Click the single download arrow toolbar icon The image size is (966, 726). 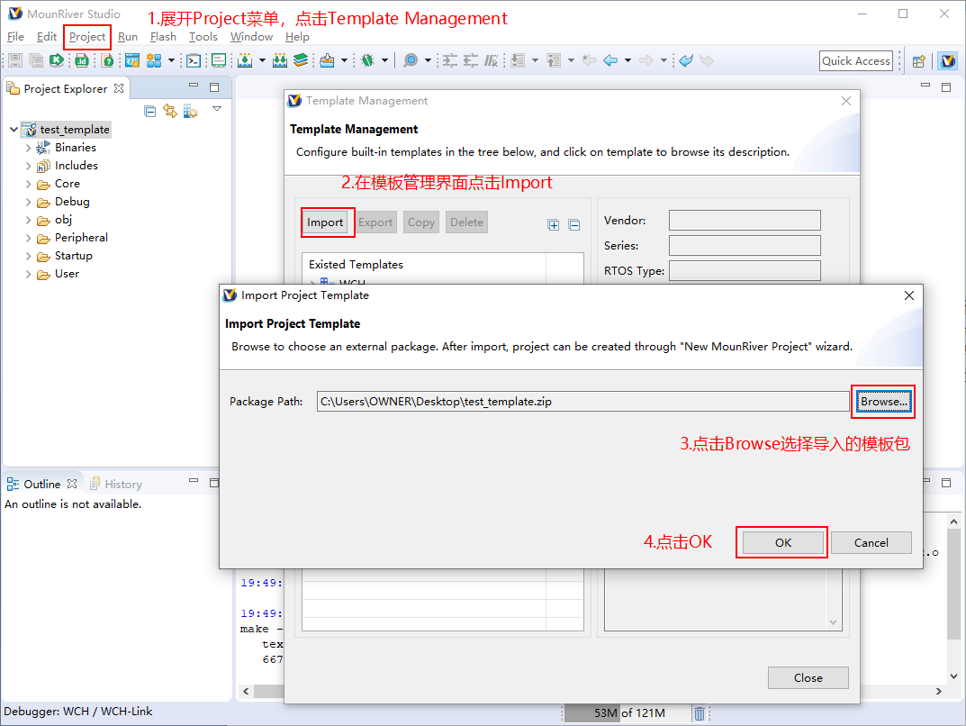245,60
